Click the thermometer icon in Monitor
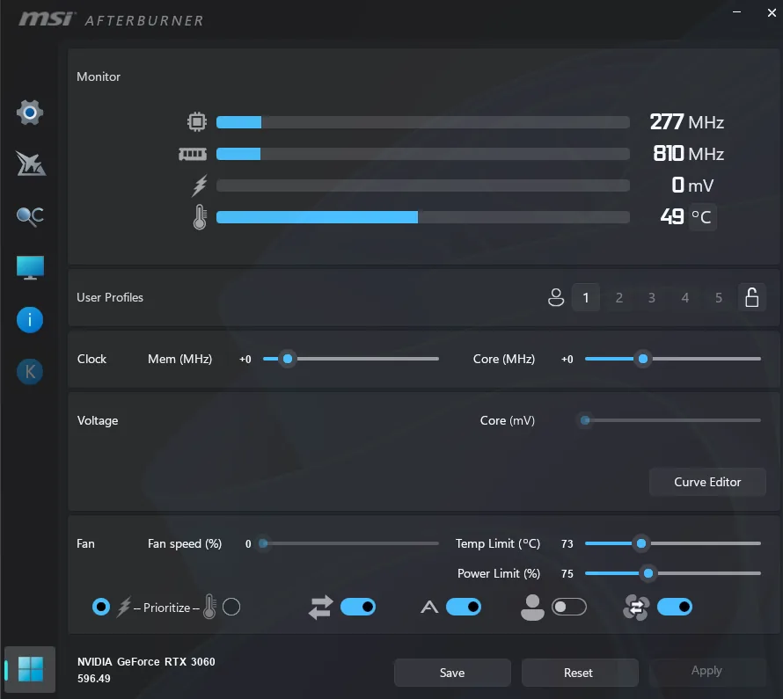Image resolution: width=783 pixels, height=699 pixels. pos(200,217)
